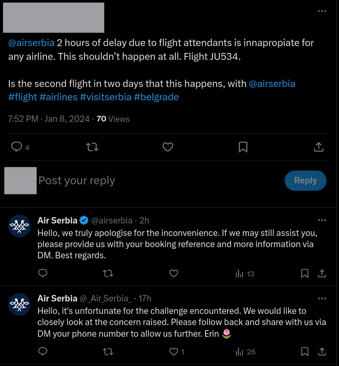Viewport: 339px width, 366px height.
Task: Share the @_Air_Serbia_ reply
Action: coord(322,351)
